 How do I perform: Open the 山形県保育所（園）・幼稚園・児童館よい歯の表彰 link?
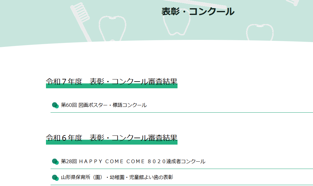(117, 177)
